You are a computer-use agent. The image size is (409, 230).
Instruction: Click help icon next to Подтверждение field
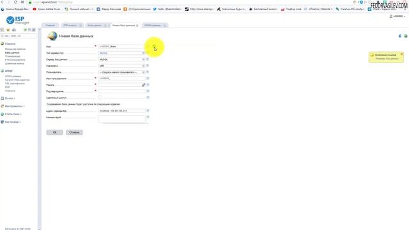click(x=148, y=91)
